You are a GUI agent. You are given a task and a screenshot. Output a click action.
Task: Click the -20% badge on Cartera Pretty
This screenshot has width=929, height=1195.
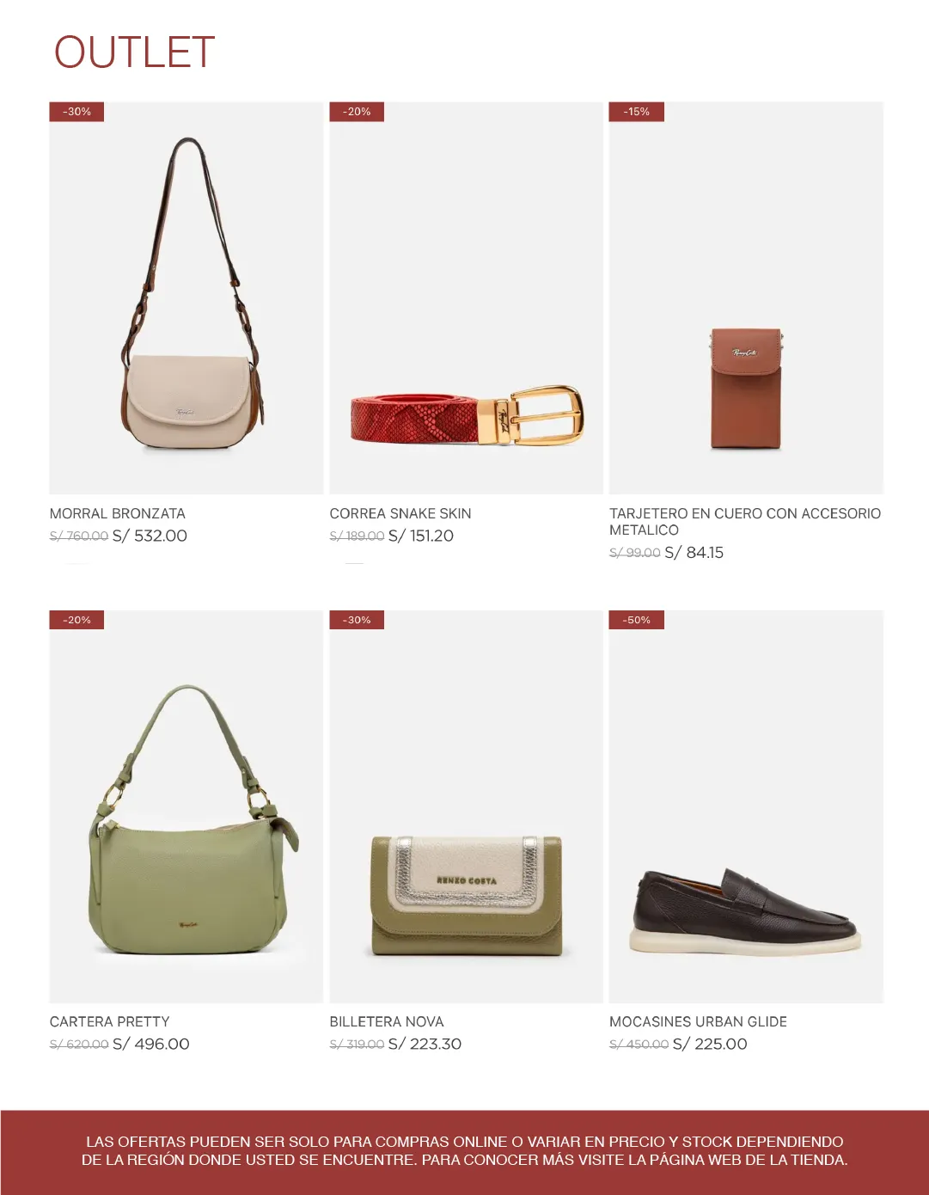[76, 620]
